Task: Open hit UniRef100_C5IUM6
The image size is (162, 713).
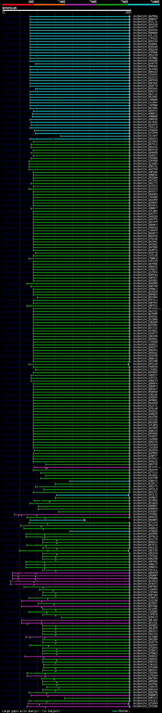Action: [x=145, y=706]
